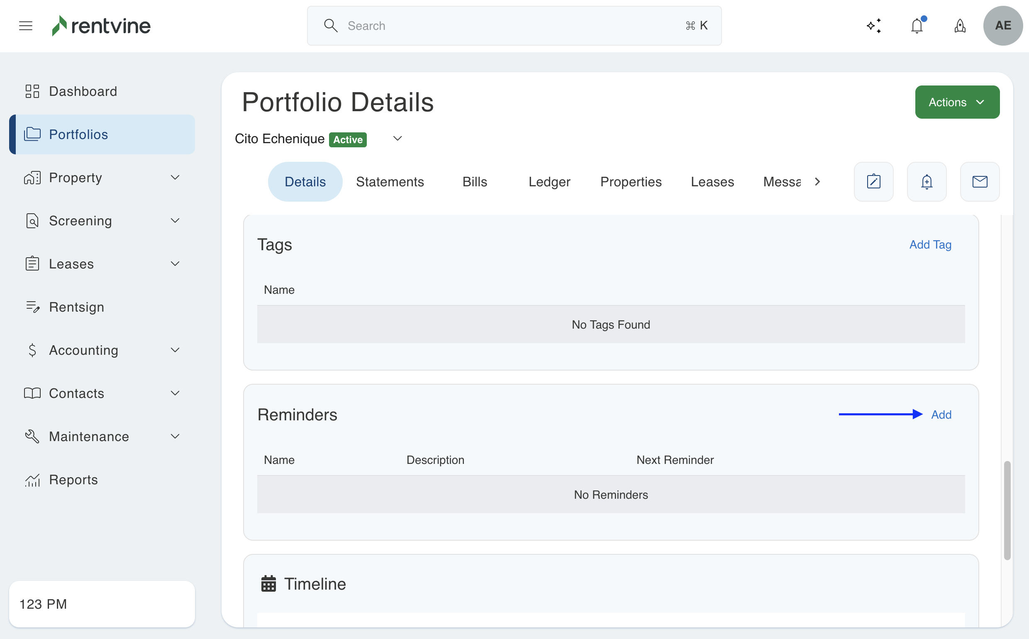
Task: Switch to the Ledger tab
Action: (549, 182)
